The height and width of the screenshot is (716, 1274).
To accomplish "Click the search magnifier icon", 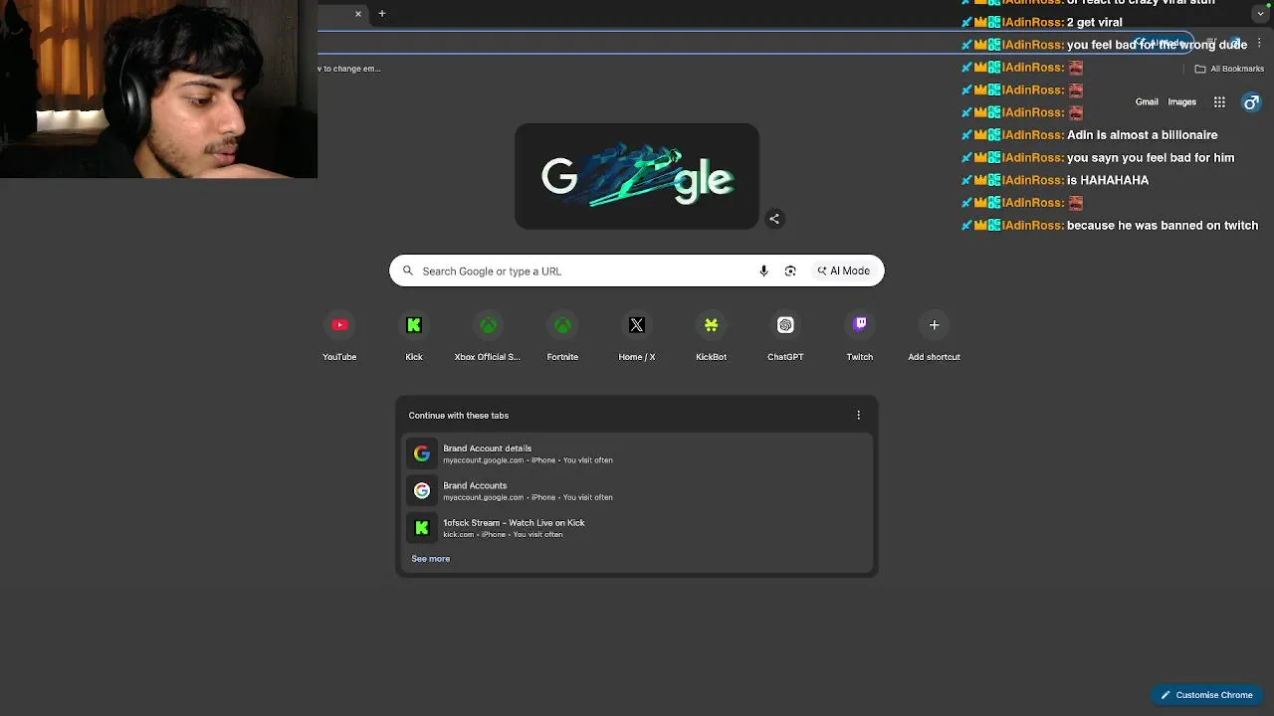I will pos(407,270).
